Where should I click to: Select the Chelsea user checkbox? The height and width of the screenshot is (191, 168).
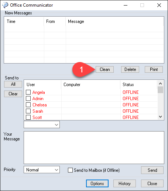28,105
